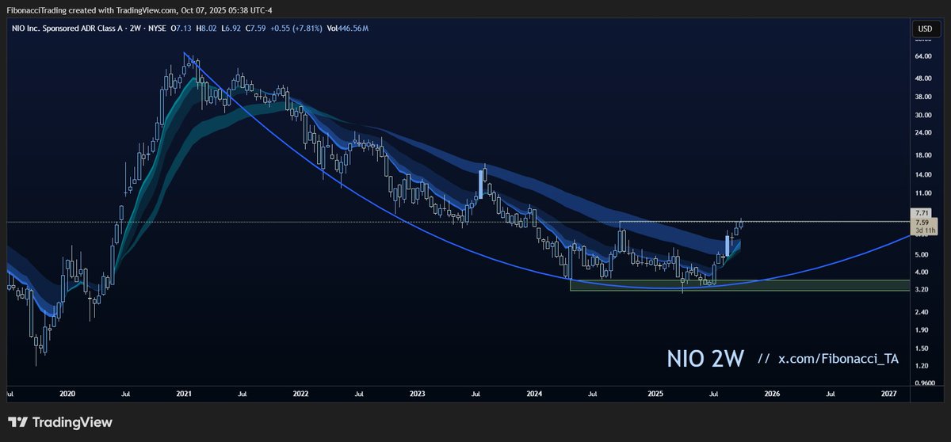Click the NIO Inc. Sponsored ADR symbol title
This screenshot has height=442, width=951.
click(68, 29)
